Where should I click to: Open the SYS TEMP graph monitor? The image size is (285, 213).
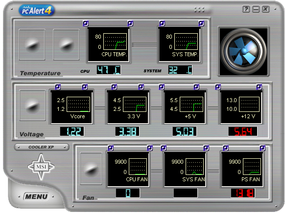click(x=179, y=45)
